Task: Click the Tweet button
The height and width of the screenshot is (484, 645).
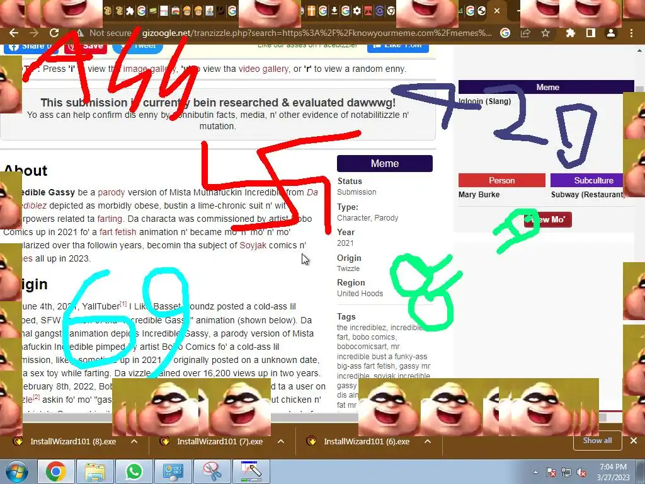Action: (x=138, y=46)
